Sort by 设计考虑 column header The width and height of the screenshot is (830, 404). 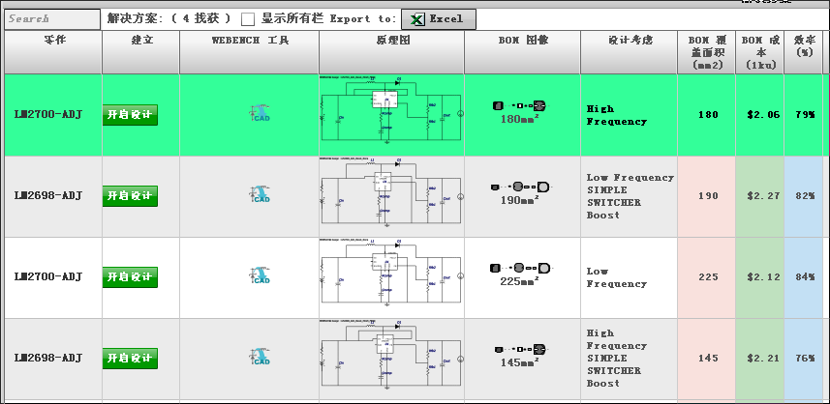tap(629, 52)
